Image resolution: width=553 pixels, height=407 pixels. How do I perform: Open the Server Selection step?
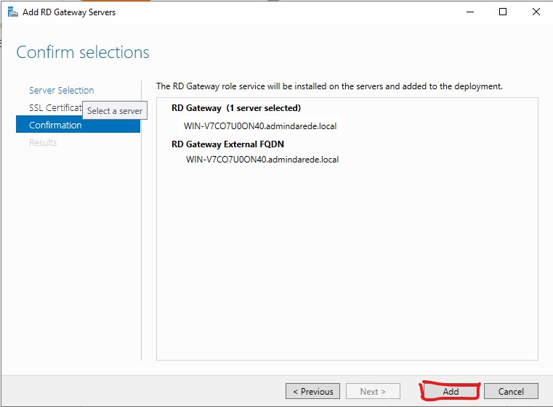click(61, 91)
